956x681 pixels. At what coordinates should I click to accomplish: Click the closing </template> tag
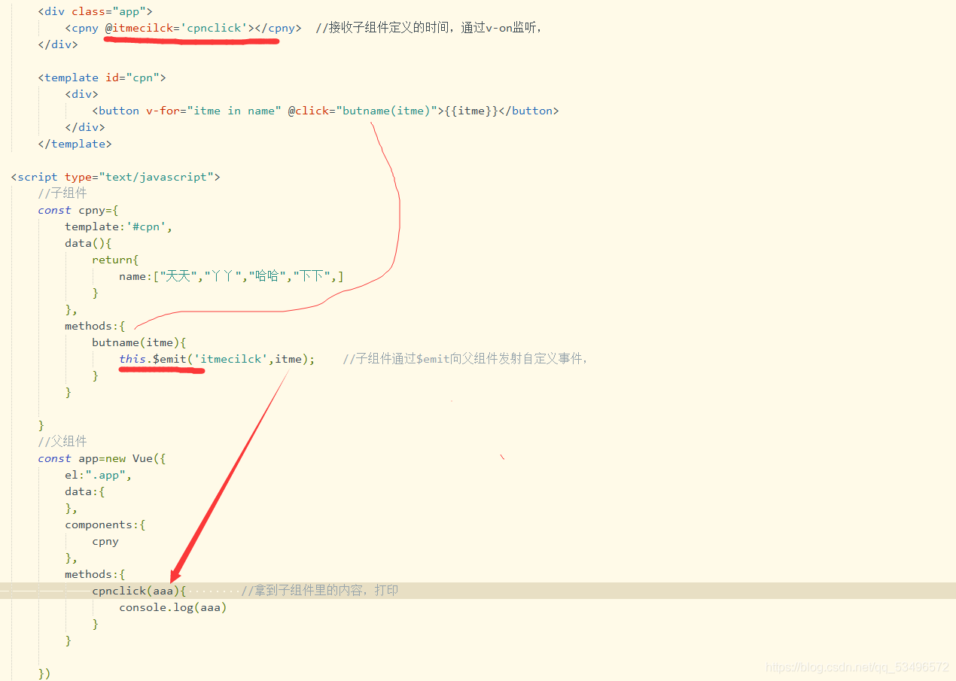75,144
